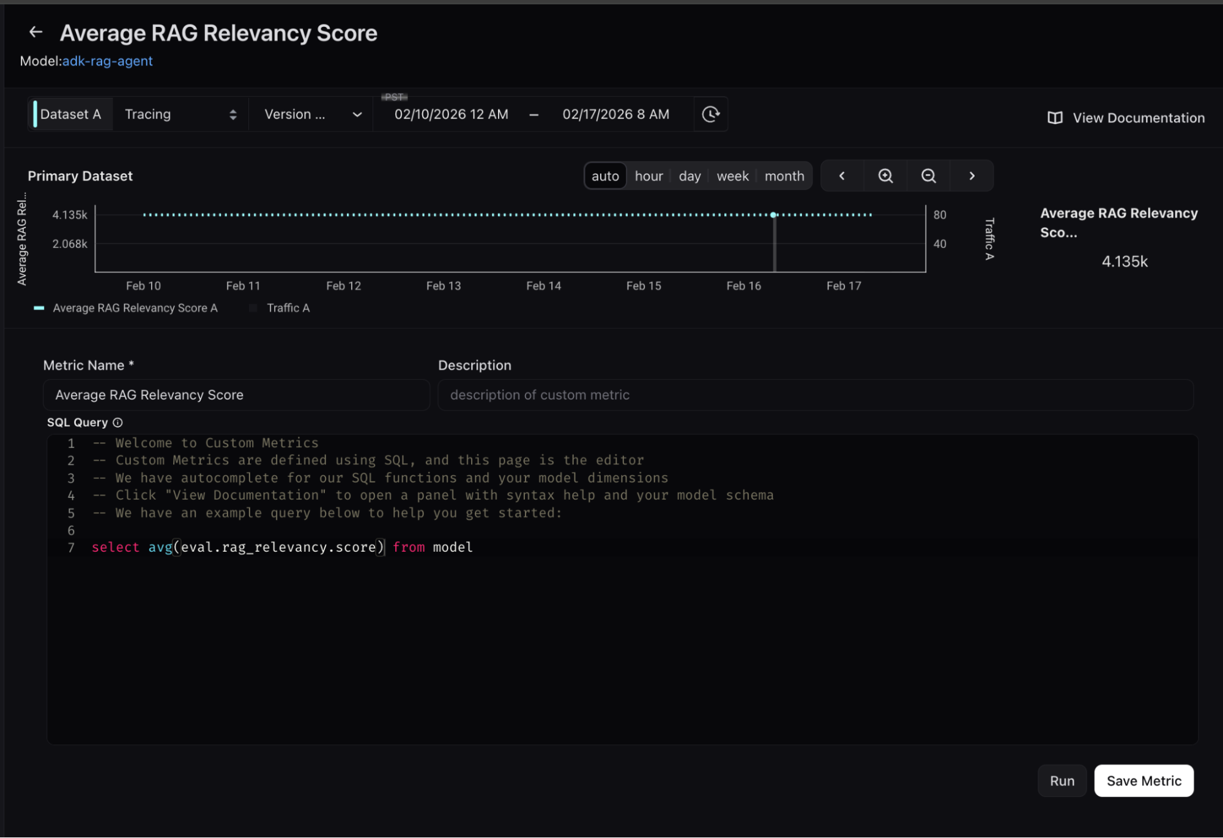This screenshot has height=838, width=1223.
Task: Click the Description input field
Action: pos(815,395)
